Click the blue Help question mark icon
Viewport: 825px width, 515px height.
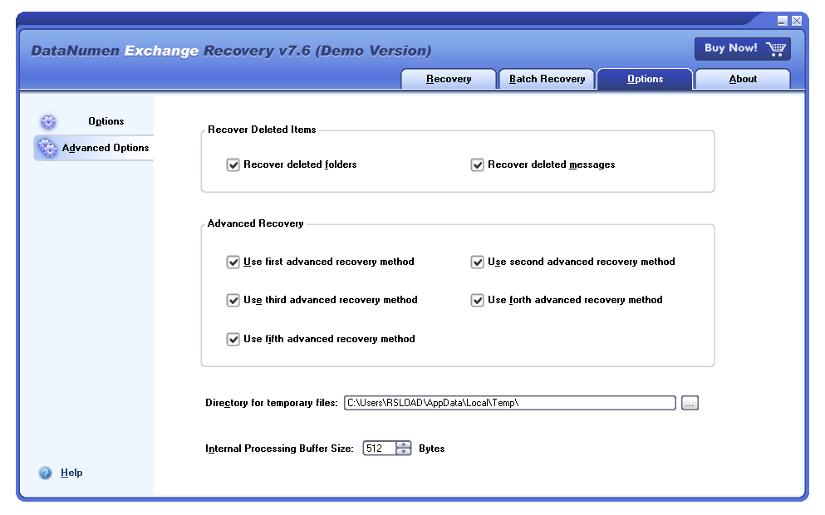pyautogui.click(x=45, y=473)
